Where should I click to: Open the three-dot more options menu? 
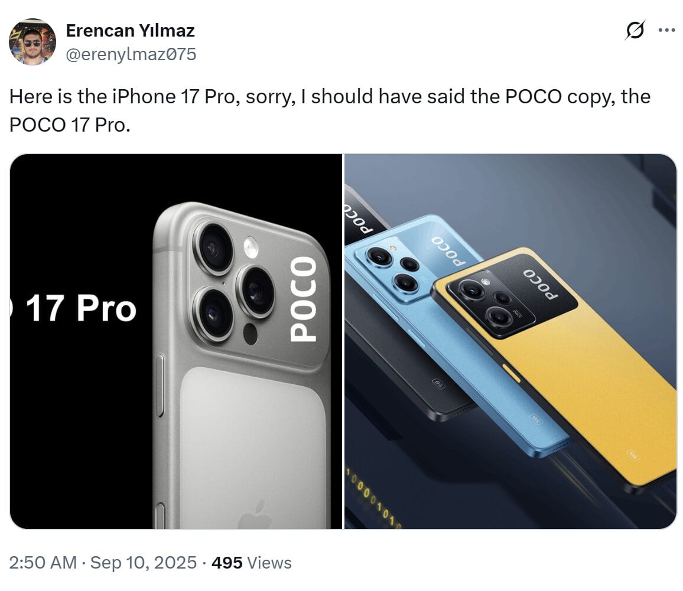click(666, 30)
